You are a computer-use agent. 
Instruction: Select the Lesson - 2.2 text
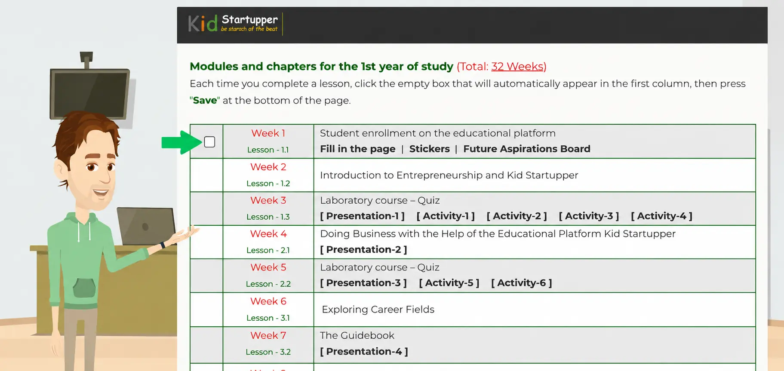[x=268, y=284]
